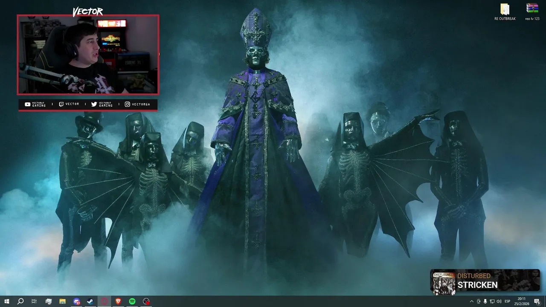This screenshot has height=307, width=546.
Task: Click the Meet Now tray icon
Action: pos(478,301)
